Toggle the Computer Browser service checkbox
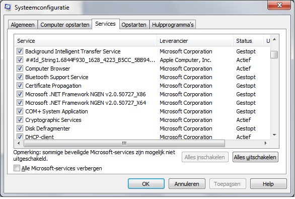This screenshot has width=295, height=199. coord(20,69)
